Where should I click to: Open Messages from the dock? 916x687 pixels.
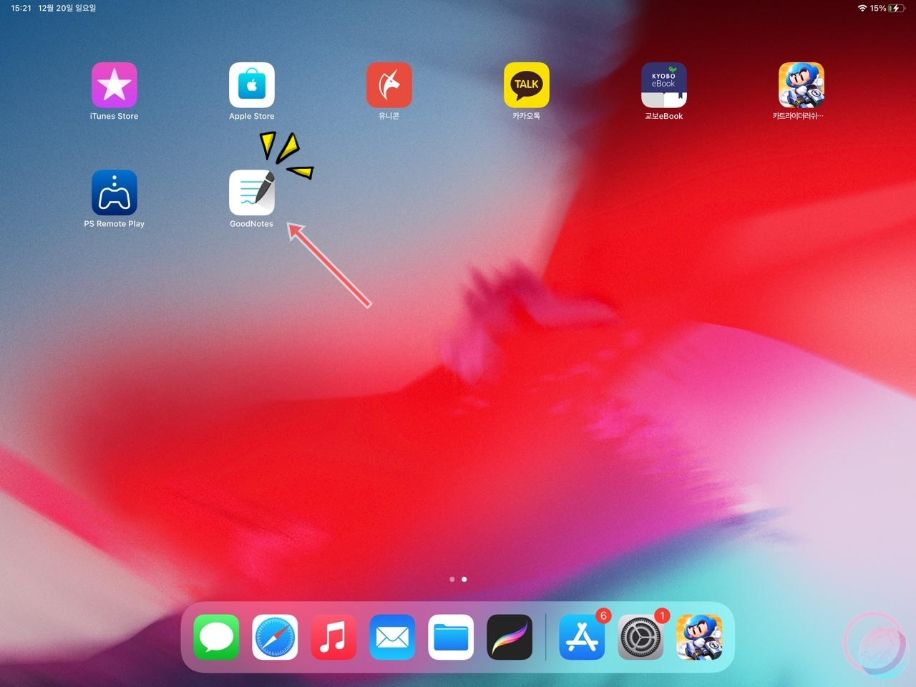(x=216, y=637)
